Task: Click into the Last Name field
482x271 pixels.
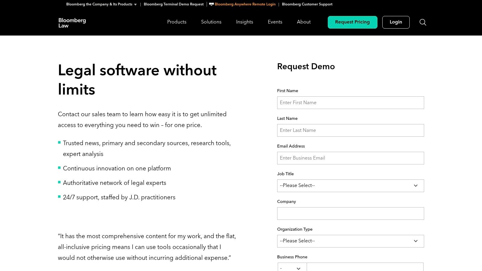Action: click(x=350, y=130)
